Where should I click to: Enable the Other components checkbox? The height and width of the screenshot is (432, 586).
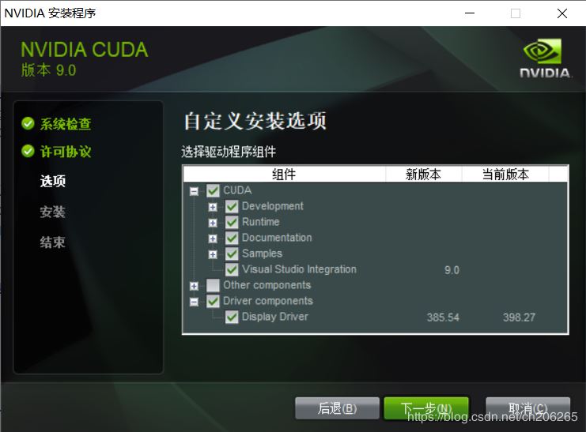[213, 285]
